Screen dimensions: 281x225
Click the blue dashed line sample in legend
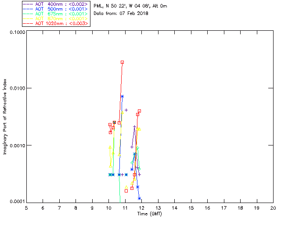pos(28,9)
